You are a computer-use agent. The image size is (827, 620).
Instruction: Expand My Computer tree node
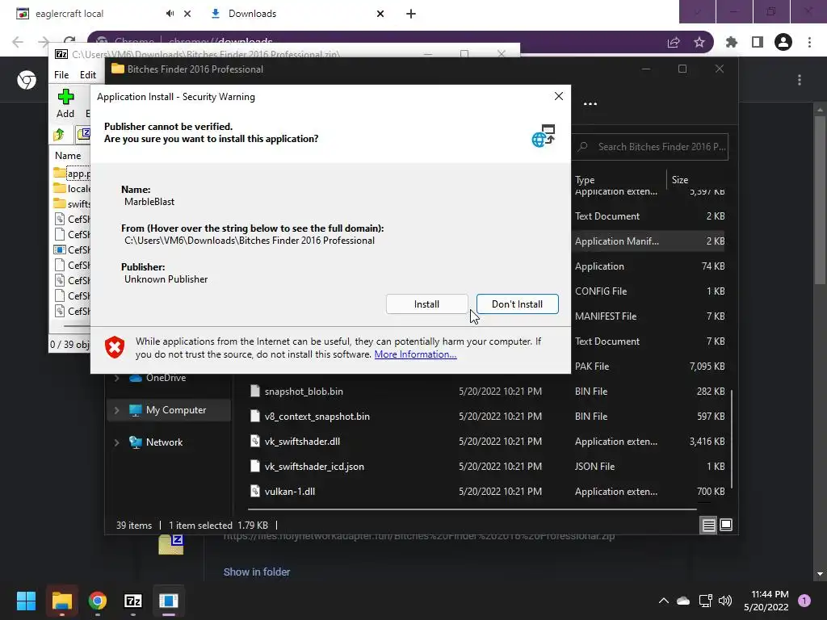pos(116,410)
